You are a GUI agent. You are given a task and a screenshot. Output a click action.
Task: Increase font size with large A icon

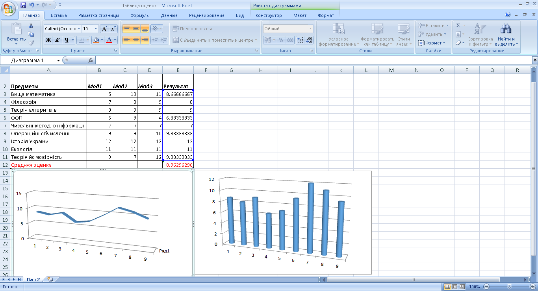point(104,29)
